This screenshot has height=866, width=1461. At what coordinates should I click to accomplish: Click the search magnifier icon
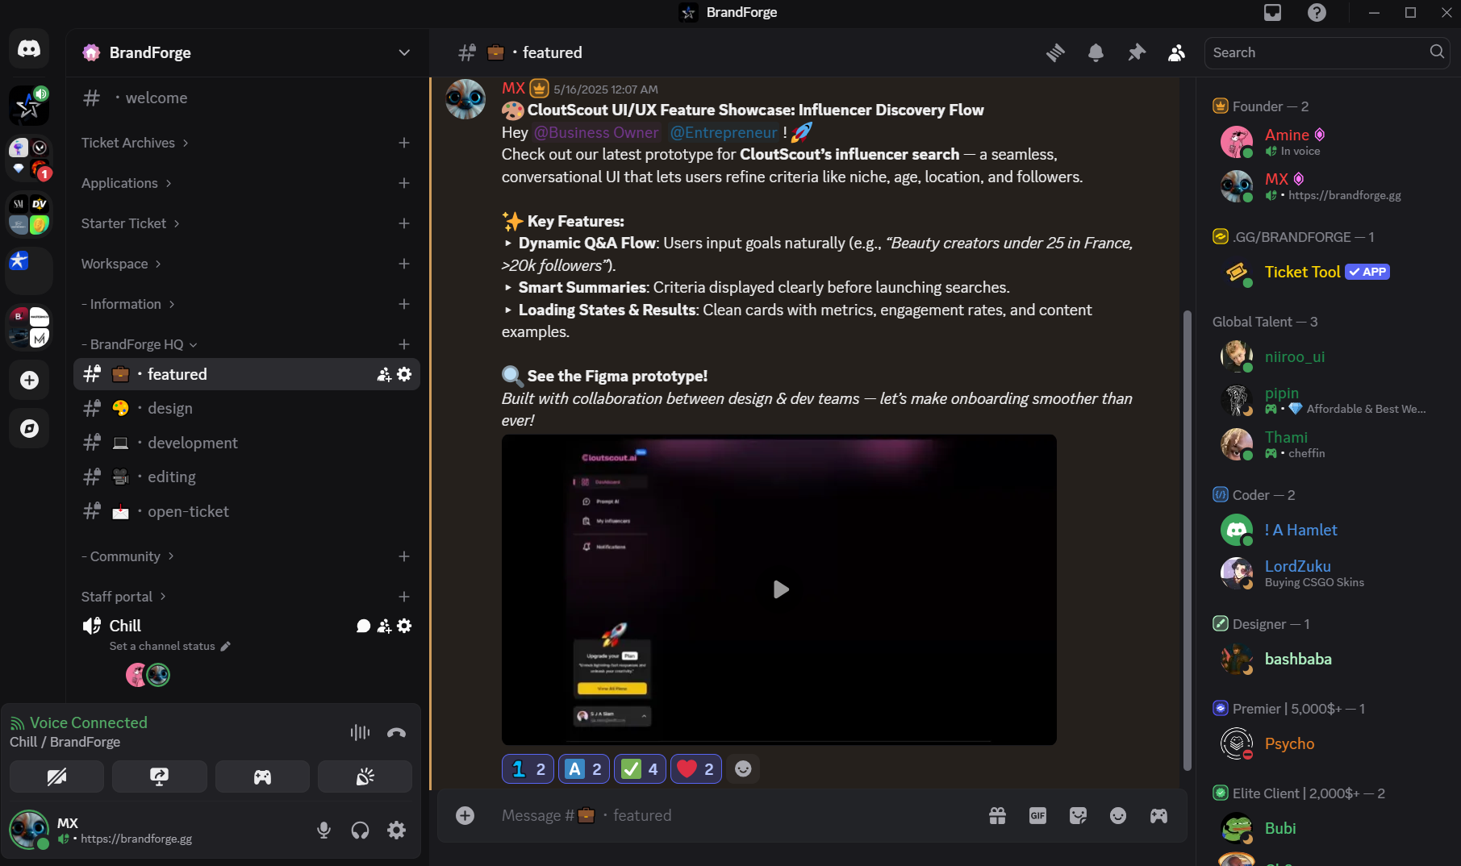(1437, 52)
